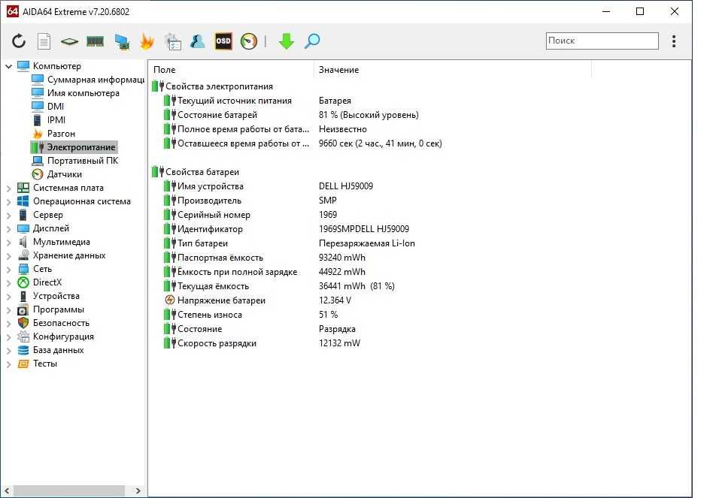Click the Значение column header
Screen dimensions: 722x498
pyautogui.click(x=453, y=70)
